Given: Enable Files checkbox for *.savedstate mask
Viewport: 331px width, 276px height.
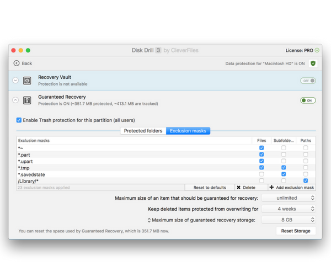Looking at the screenshot, I should (261, 174).
